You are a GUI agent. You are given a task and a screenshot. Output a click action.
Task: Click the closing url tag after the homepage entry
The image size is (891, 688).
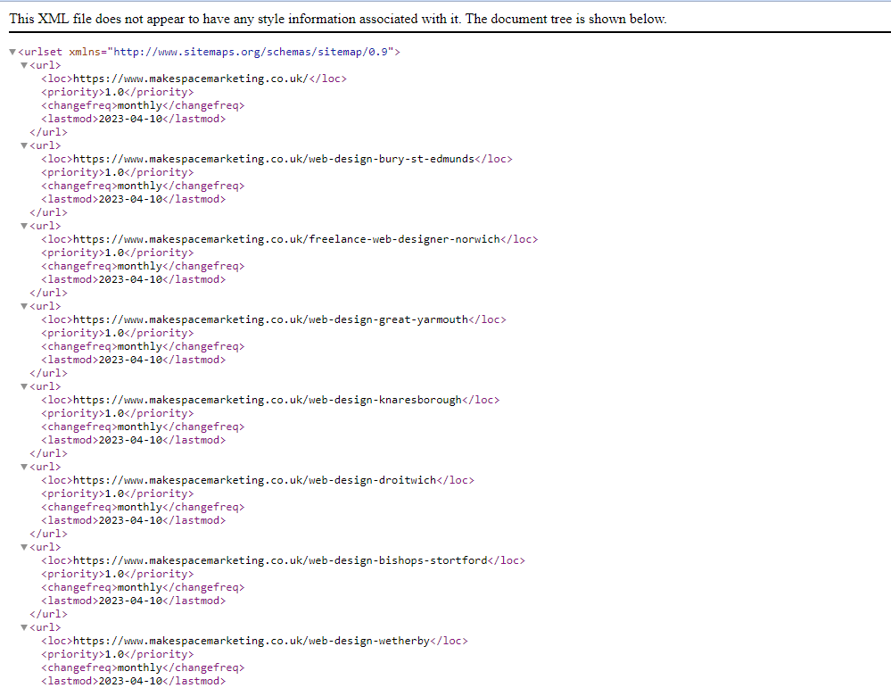tap(48, 132)
